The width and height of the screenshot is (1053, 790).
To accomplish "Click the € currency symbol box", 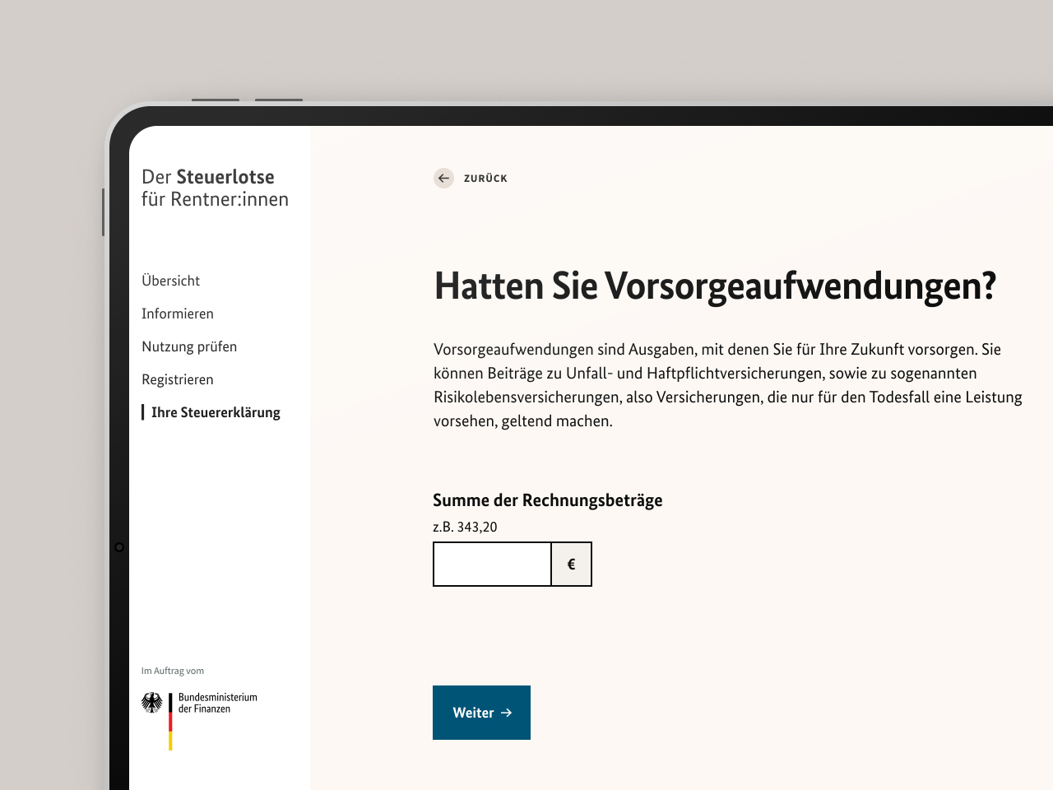I will point(571,564).
